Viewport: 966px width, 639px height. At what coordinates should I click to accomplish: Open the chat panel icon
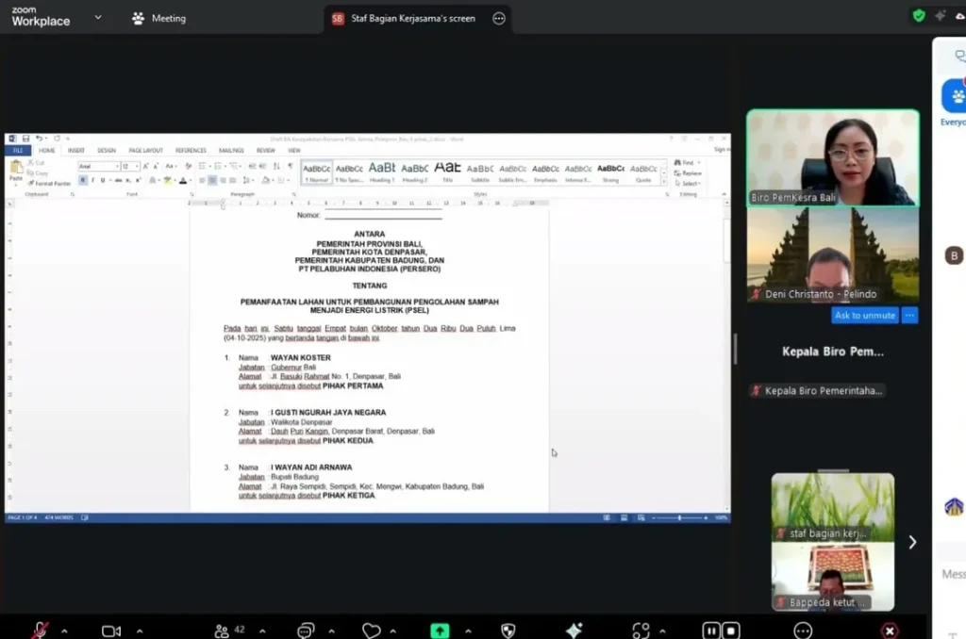(x=306, y=631)
